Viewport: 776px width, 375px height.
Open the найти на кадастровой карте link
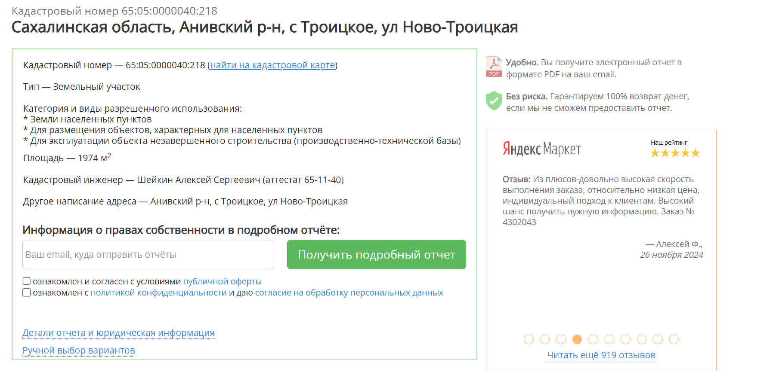pos(272,65)
